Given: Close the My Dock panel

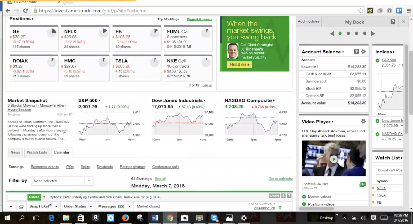Looking at the screenshot, I should pos(403,22).
